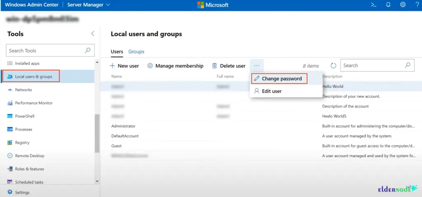Viewport: 422px width, 197px height.
Task: Open the settings gear in header
Action: pos(403,5)
